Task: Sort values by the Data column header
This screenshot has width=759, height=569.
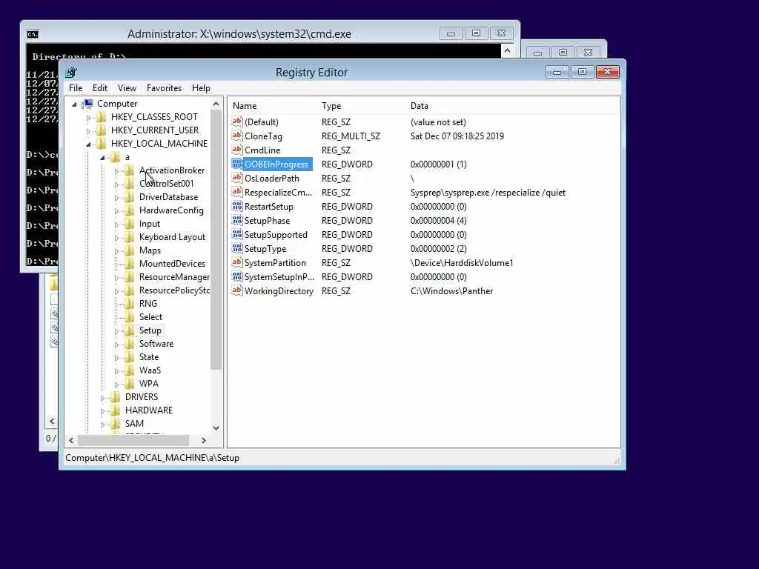Action: [420, 106]
